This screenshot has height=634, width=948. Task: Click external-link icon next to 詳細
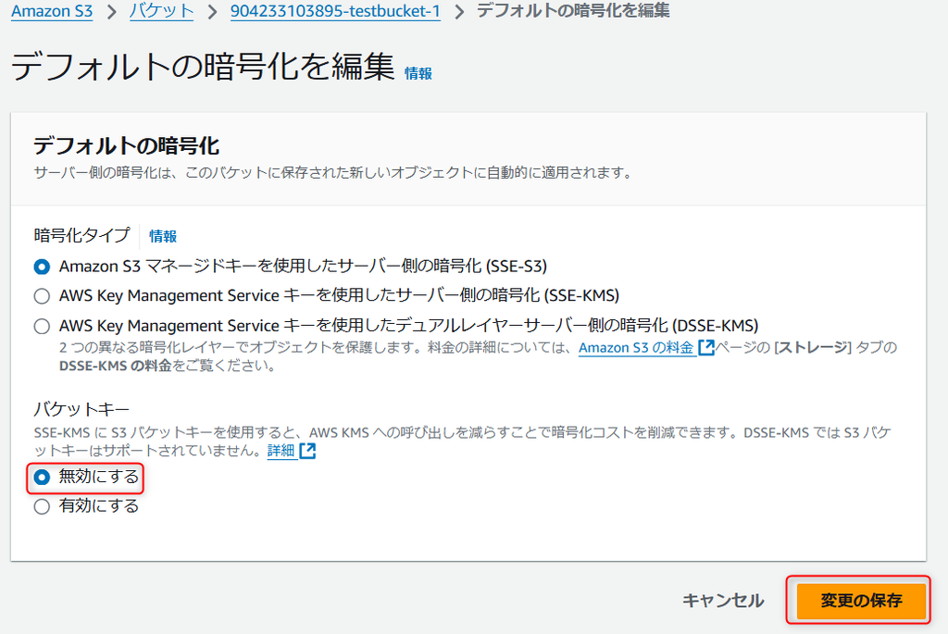coord(307,451)
